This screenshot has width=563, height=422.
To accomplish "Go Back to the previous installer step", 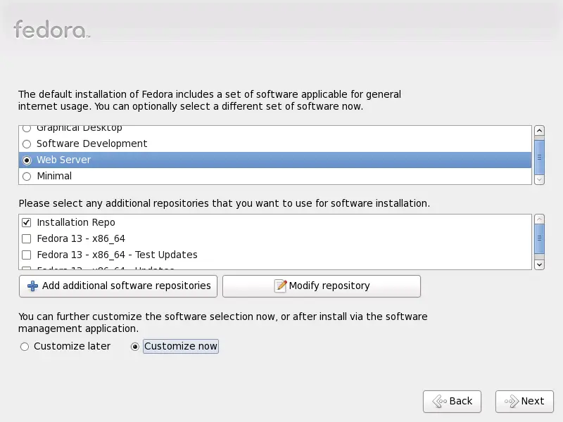I will [x=452, y=401].
